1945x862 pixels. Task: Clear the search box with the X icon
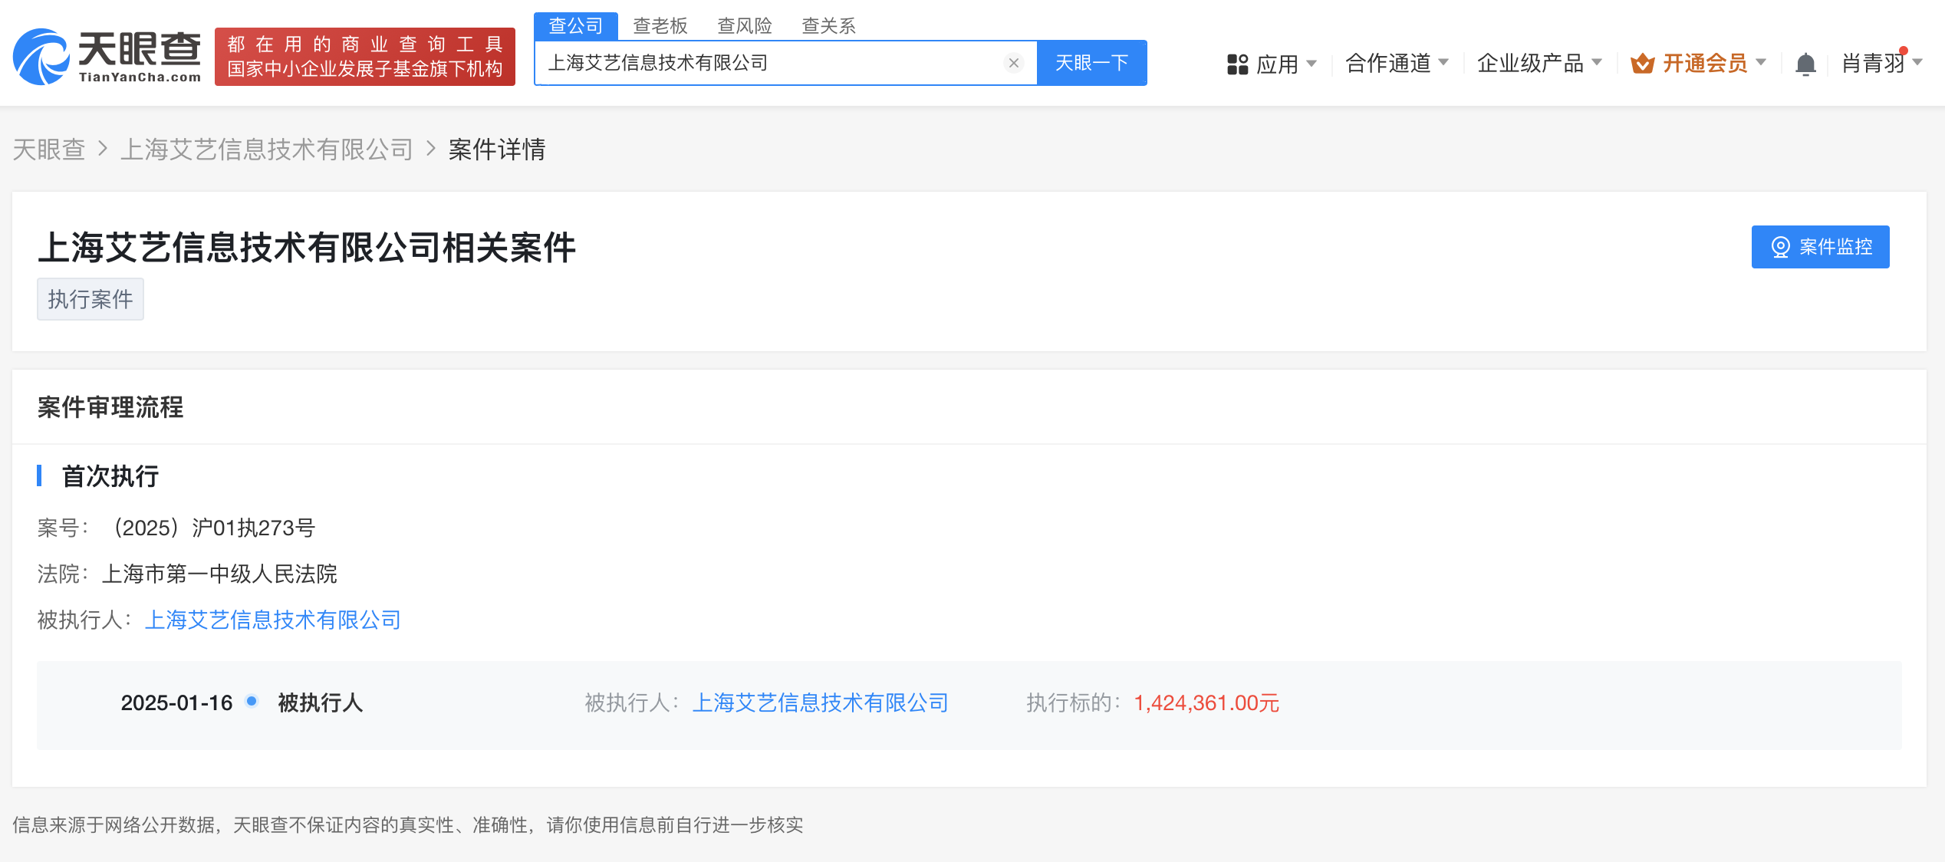tap(1014, 63)
